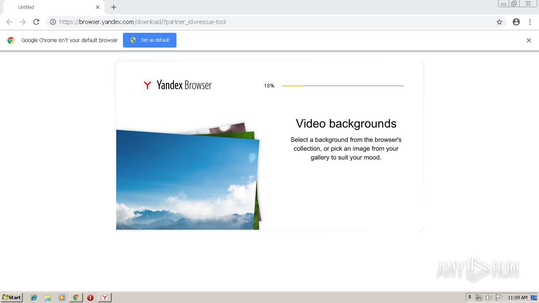Close the Chrome window
Screen dimensions: 539x303
pyautogui.click(x=528, y=4)
